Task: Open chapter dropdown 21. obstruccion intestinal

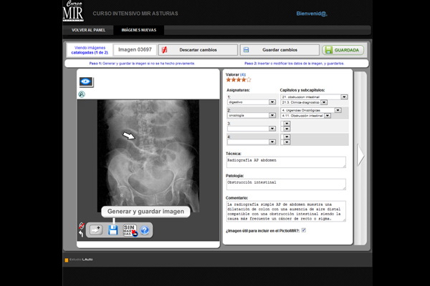Action: [x=315, y=97]
